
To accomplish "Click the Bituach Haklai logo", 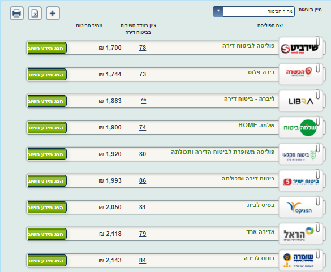I will (x=299, y=156).
